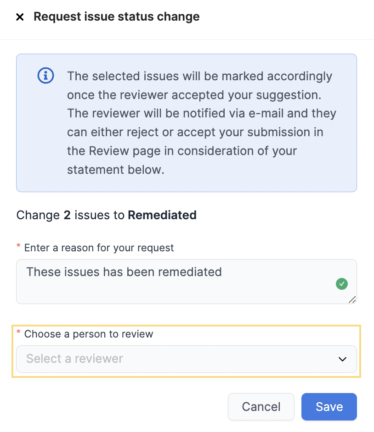Cancel the status change request
Screen dimensions: 374x432
click(261, 407)
